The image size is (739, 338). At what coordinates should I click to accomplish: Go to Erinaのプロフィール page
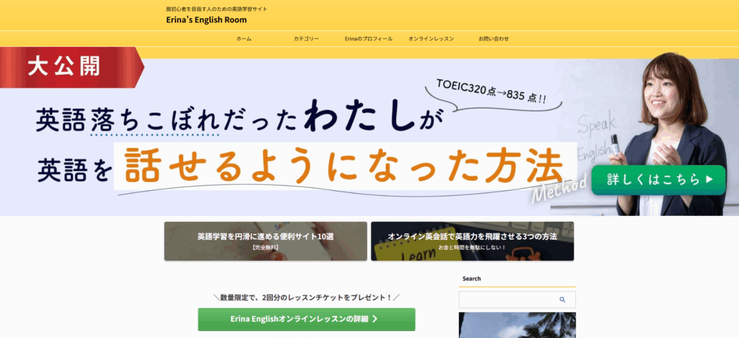[368, 38]
